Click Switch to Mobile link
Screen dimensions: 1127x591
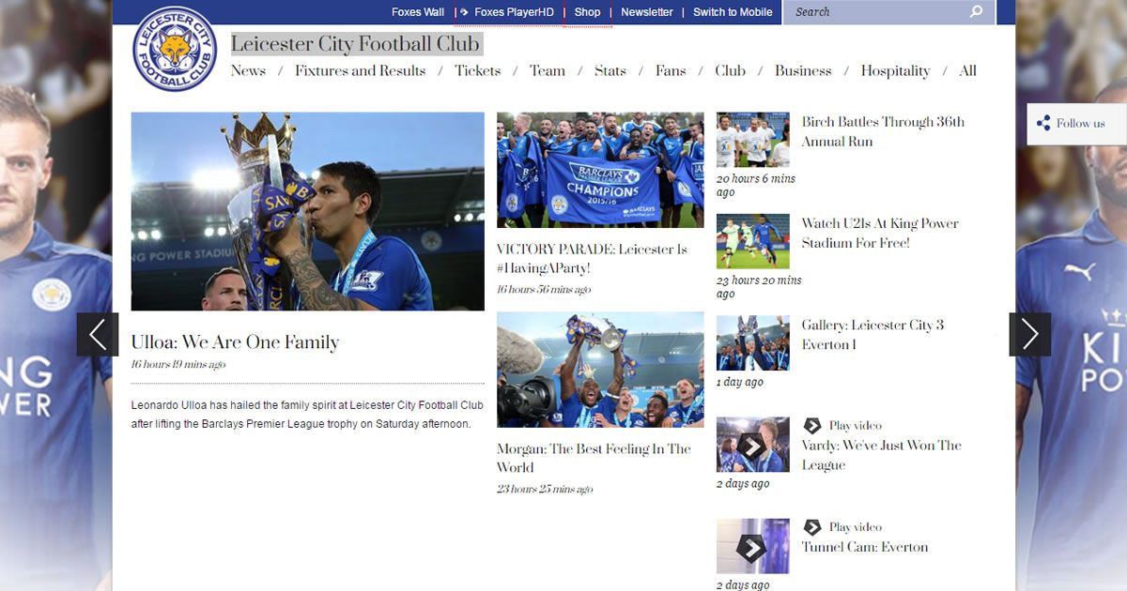click(733, 12)
